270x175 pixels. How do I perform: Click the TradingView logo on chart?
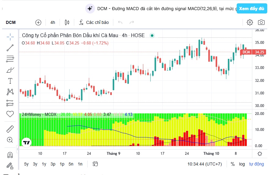(x=26, y=143)
